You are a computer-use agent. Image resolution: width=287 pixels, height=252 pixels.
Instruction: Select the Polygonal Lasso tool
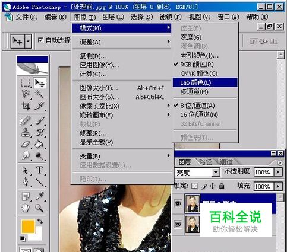[26, 94]
